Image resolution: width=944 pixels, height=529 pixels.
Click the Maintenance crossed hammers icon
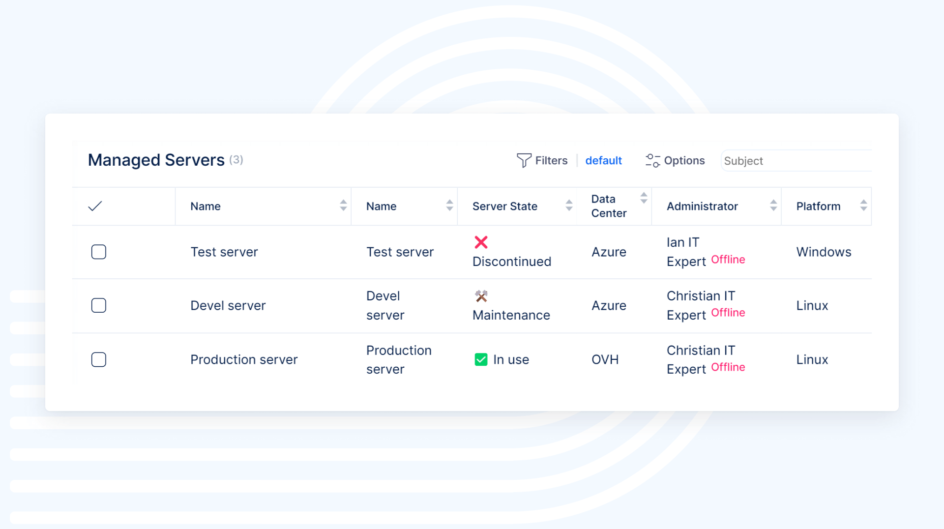click(x=481, y=296)
